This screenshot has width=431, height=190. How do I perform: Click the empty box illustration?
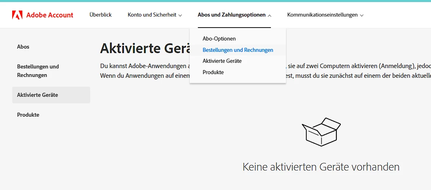[321, 132]
